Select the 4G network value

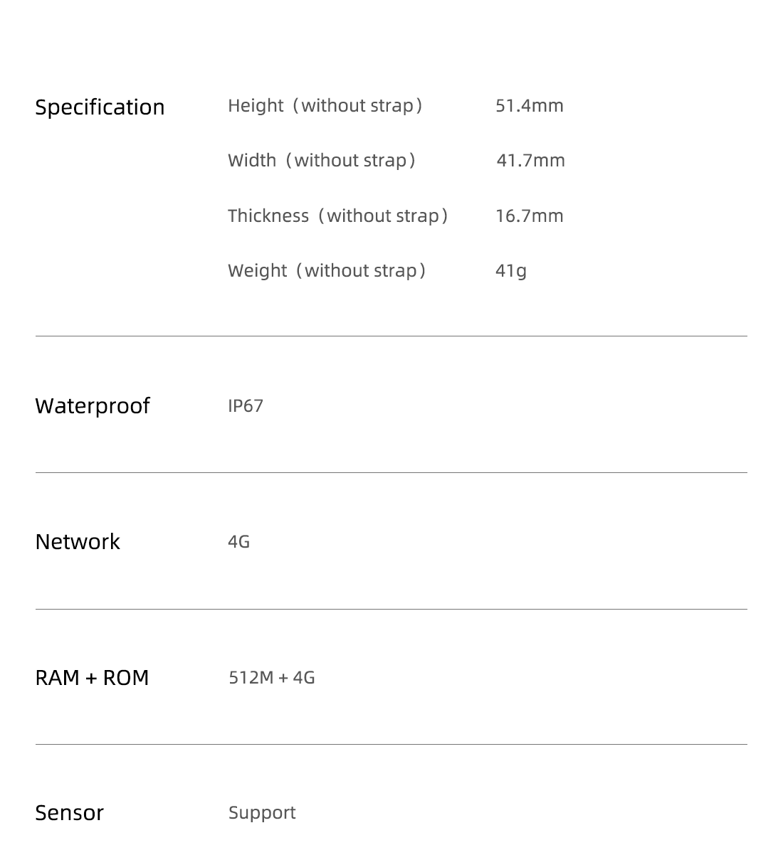(238, 541)
